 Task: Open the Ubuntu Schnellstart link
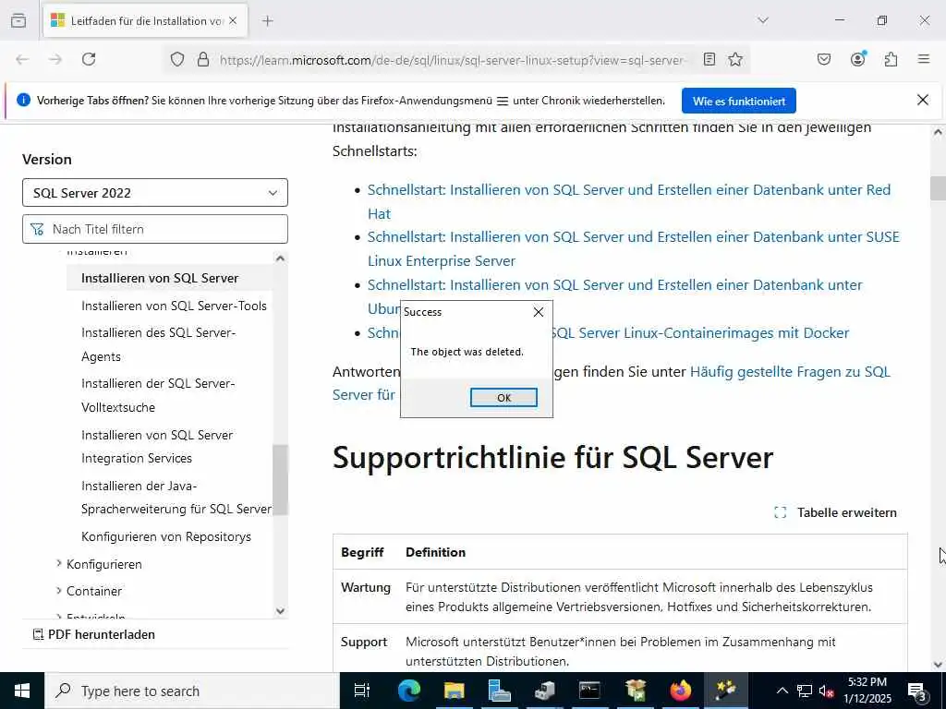614,284
